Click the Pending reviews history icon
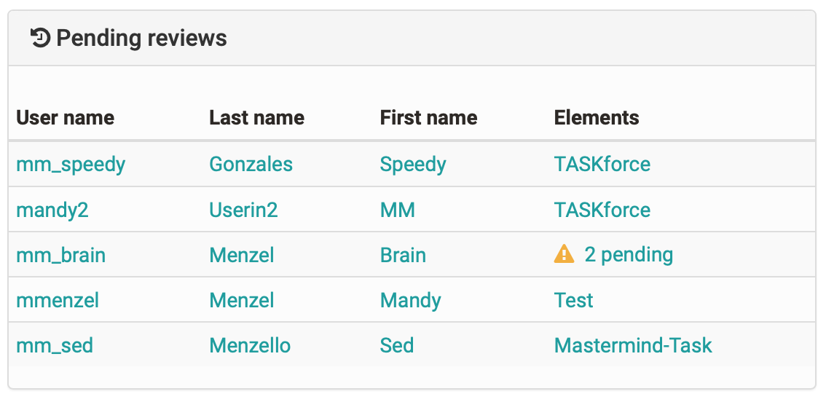This screenshot has width=826, height=402. [x=41, y=39]
